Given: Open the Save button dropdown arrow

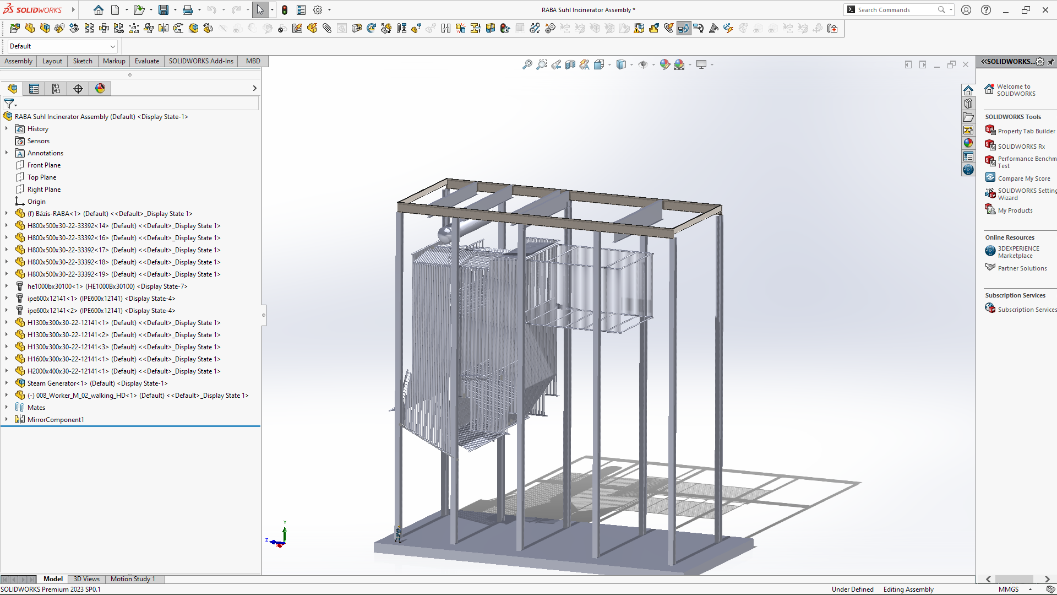Looking at the screenshot, I should tap(175, 10).
